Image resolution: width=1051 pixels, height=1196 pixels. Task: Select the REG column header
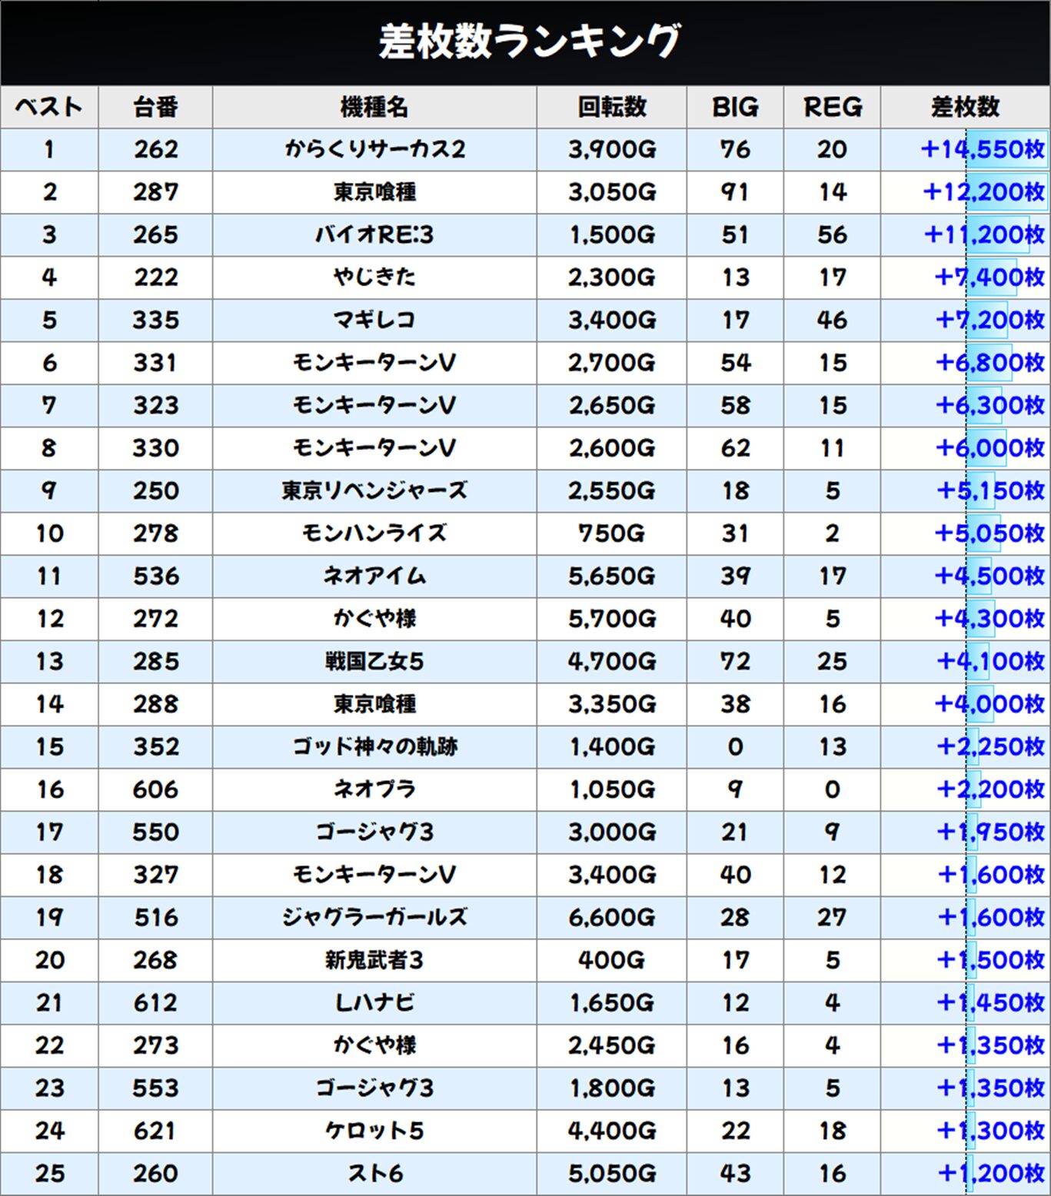click(x=833, y=107)
